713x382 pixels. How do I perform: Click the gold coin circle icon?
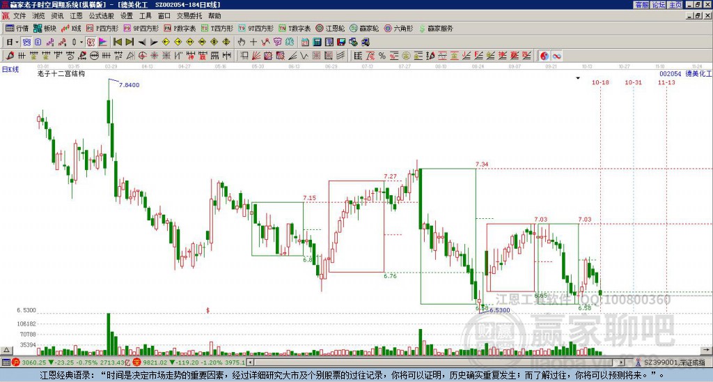tap(406, 56)
